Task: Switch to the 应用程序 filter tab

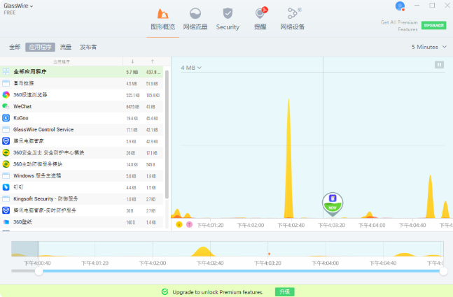Action: point(40,47)
